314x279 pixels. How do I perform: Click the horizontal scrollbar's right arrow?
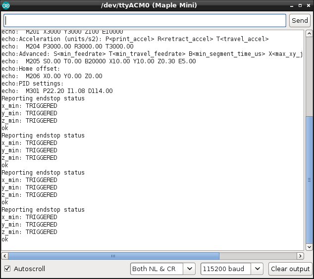[300, 256]
